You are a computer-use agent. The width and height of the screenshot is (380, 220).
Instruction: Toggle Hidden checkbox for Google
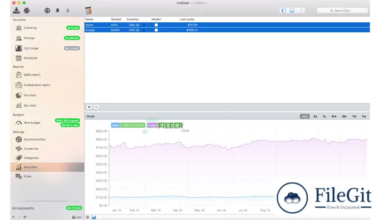156,30
